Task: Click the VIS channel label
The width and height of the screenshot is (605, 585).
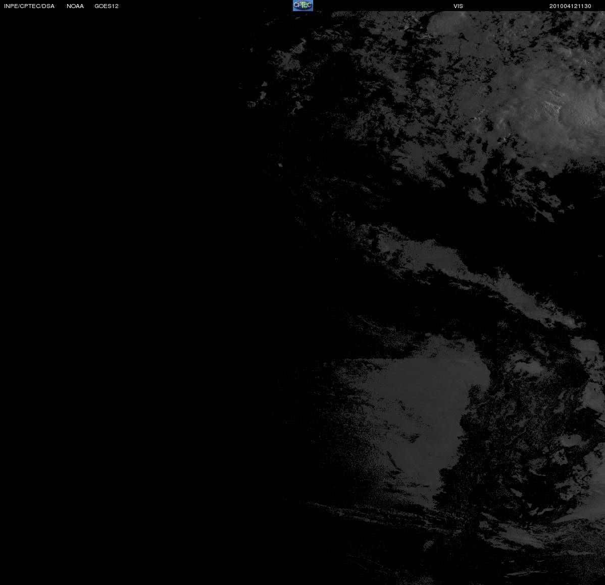Action: tap(459, 6)
